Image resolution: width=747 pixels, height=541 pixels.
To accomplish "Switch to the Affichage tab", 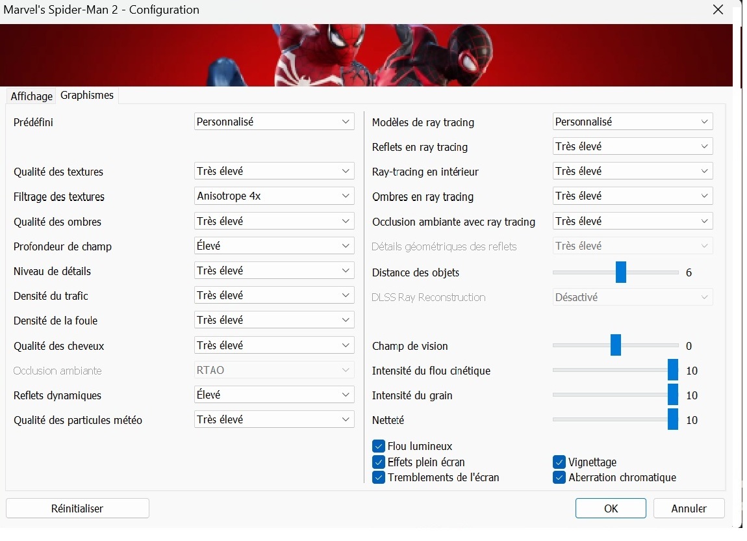I will pyautogui.click(x=31, y=96).
